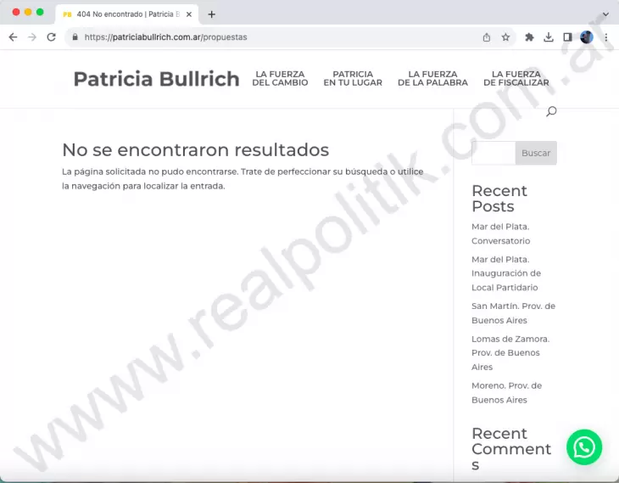The image size is (619, 483).
Task: Maximize the window with the green button
Action: click(x=40, y=12)
